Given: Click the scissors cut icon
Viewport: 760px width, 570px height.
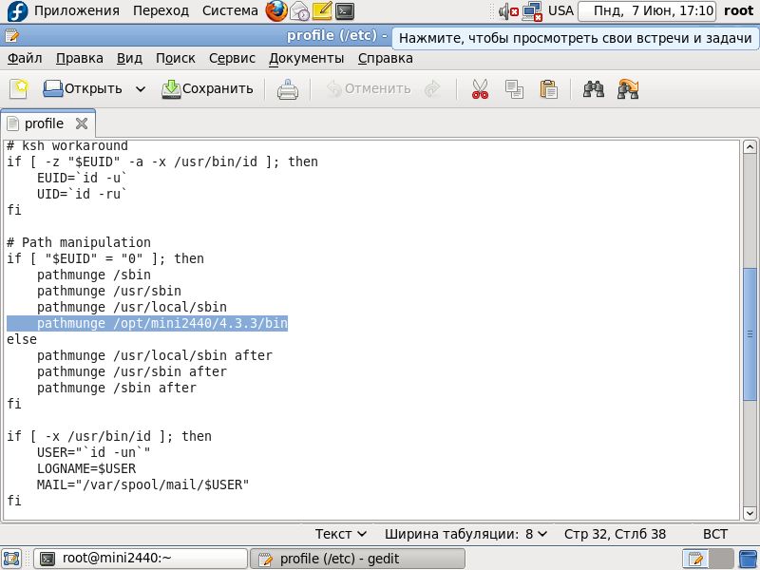Looking at the screenshot, I should click(480, 89).
